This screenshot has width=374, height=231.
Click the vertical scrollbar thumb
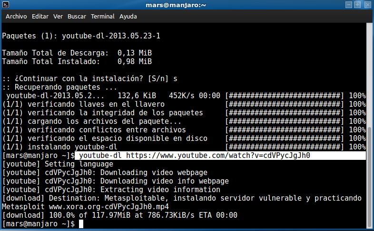coord(370,175)
